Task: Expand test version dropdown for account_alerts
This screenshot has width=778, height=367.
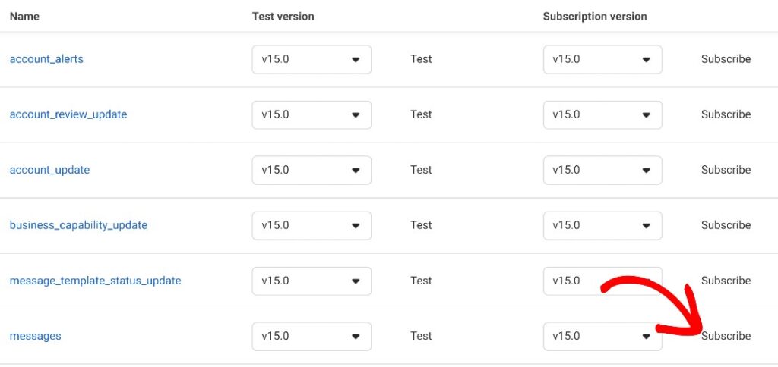Action: (312, 59)
